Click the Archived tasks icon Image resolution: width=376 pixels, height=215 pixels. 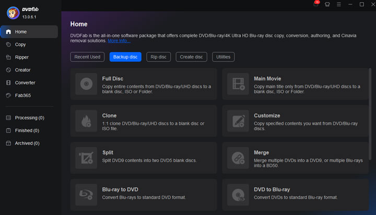click(8, 143)
